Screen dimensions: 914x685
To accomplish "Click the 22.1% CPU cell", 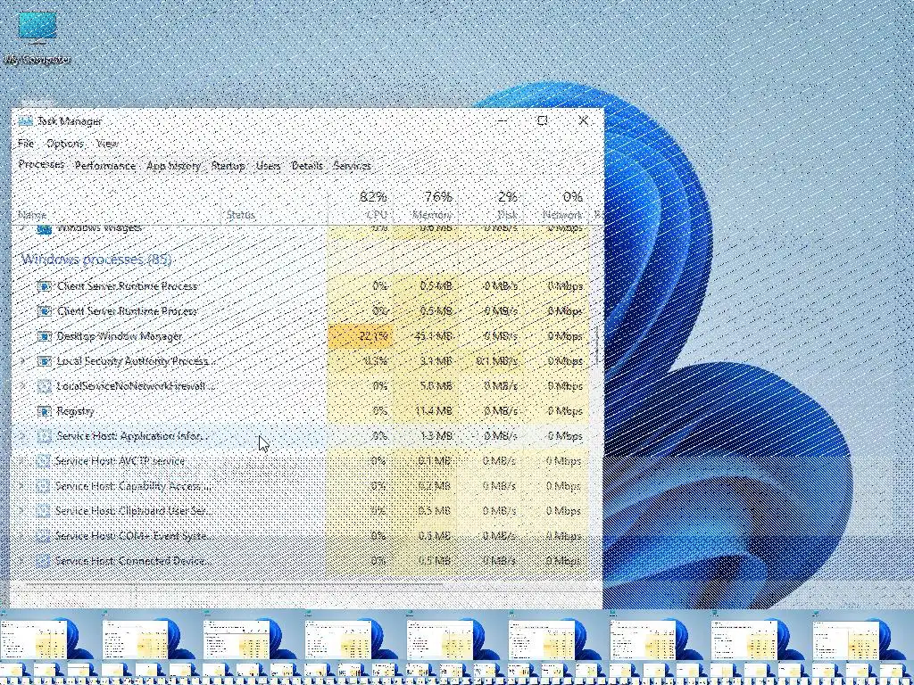I will point(361,336).
